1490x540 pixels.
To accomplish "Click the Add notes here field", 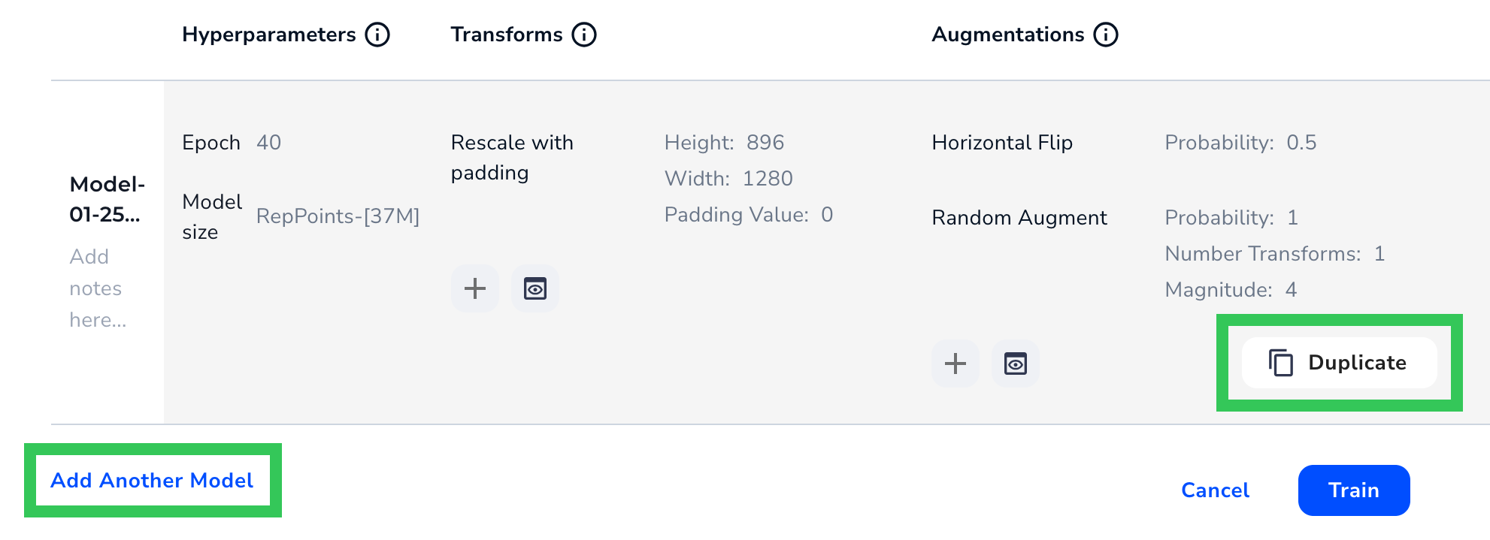I will pyautogui.click(x=98, y=288).
